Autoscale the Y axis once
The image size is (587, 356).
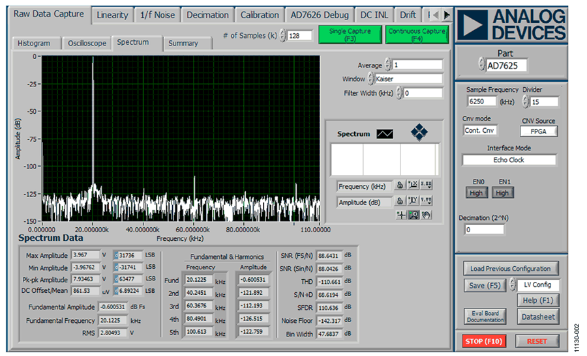413,201
